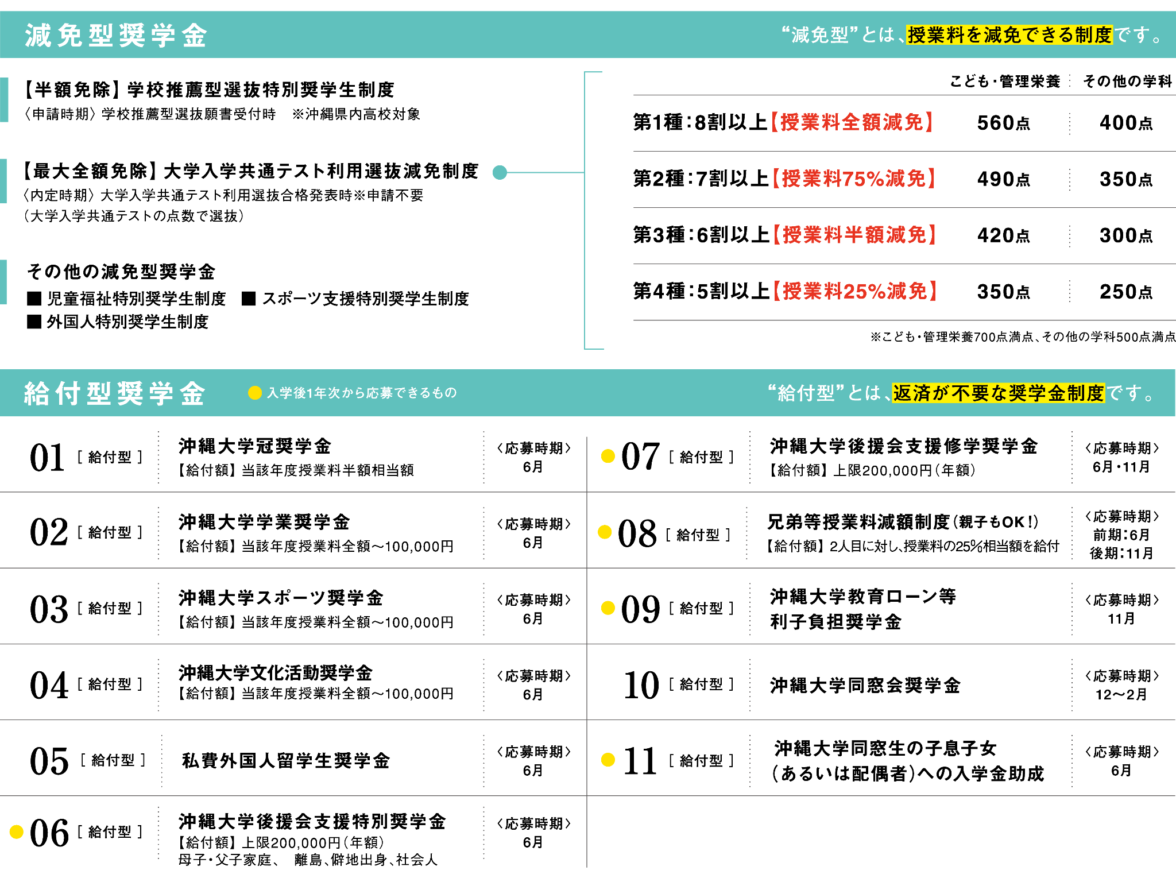Click the yellow dot next to scholarship 06
1176x882 pixels.
click(17, 831)
